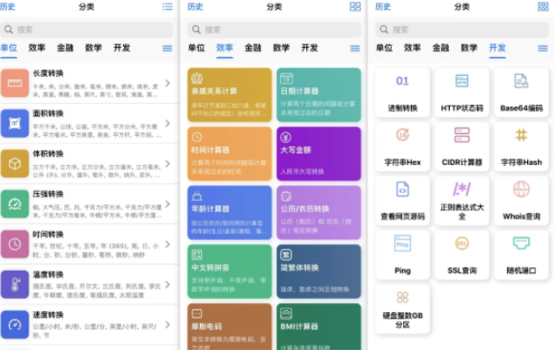
Task: Open the 日期计算器 card
Action: [319, 95]
